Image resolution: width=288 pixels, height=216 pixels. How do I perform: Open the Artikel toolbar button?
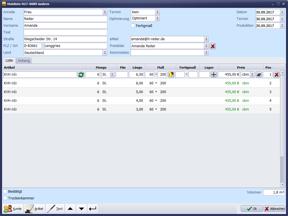34,209
